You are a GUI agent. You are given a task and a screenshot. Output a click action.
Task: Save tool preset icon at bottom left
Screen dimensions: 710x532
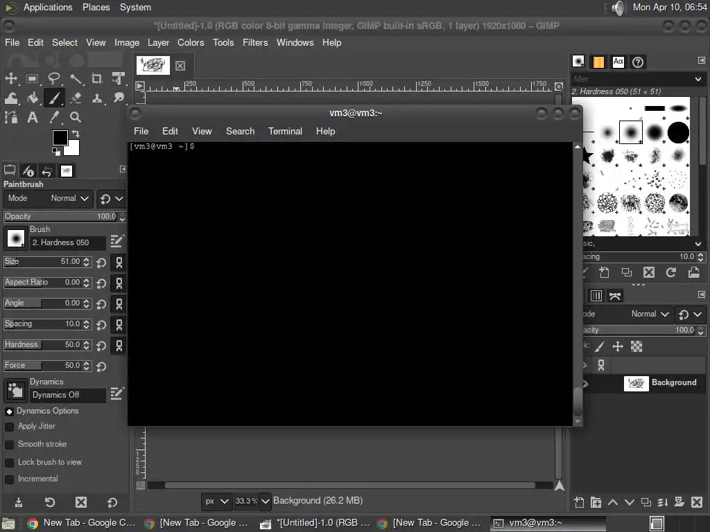19,502
